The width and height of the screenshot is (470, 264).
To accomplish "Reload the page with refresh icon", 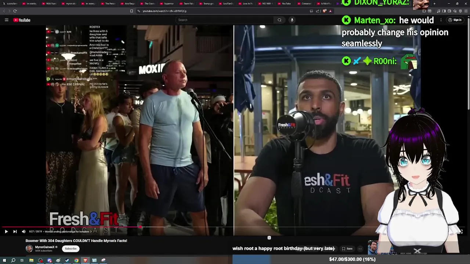I will (15, 11).
